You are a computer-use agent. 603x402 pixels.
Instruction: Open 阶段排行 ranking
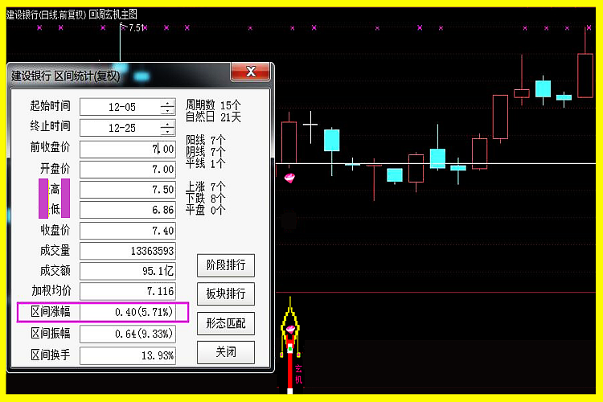(x=225, y=265)
